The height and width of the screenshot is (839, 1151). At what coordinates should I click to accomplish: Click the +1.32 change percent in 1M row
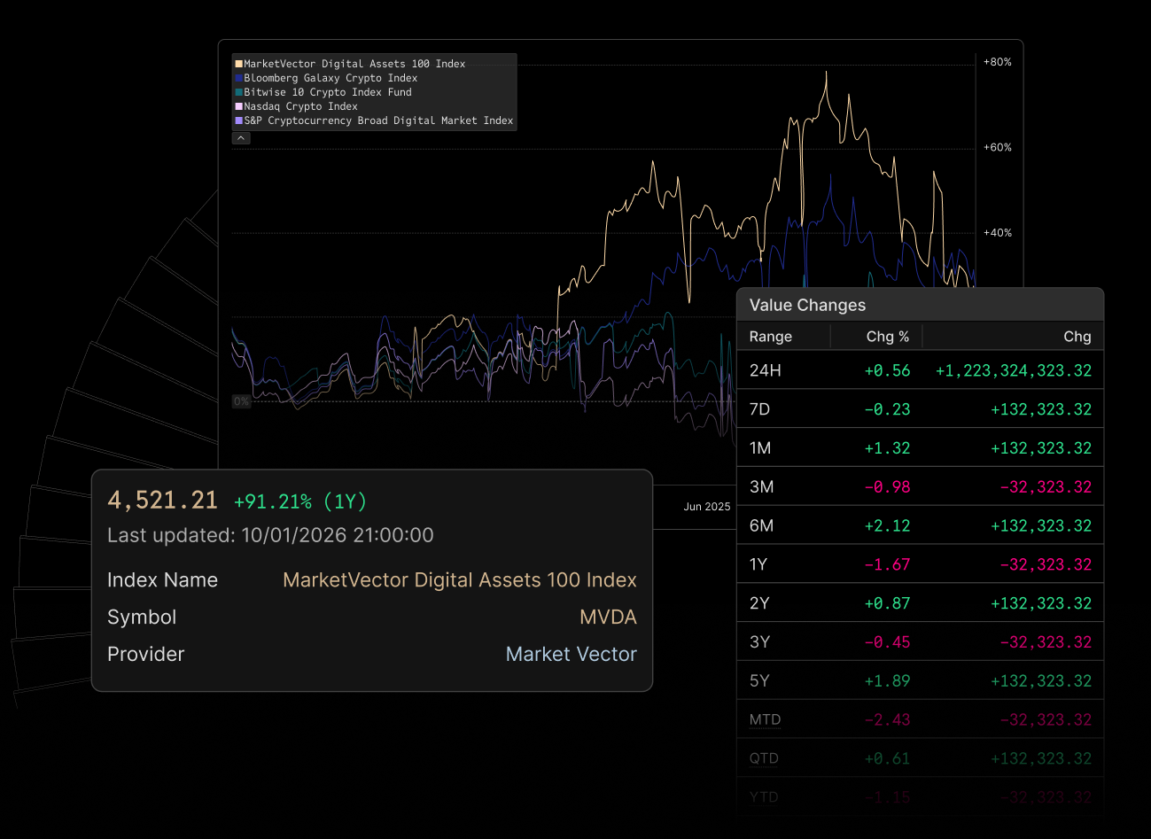click(888, 448)
